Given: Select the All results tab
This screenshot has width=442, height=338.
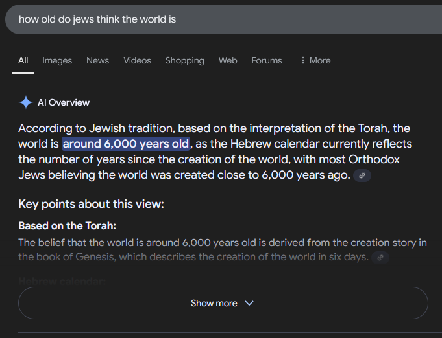Looking at the screenshot, I should 23,60.
